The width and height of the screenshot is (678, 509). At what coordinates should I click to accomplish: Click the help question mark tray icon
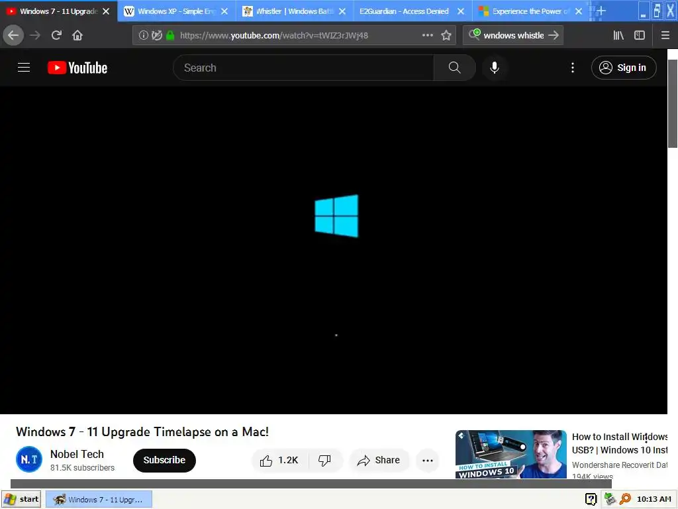pyautogui.click(x=591, y=499)
